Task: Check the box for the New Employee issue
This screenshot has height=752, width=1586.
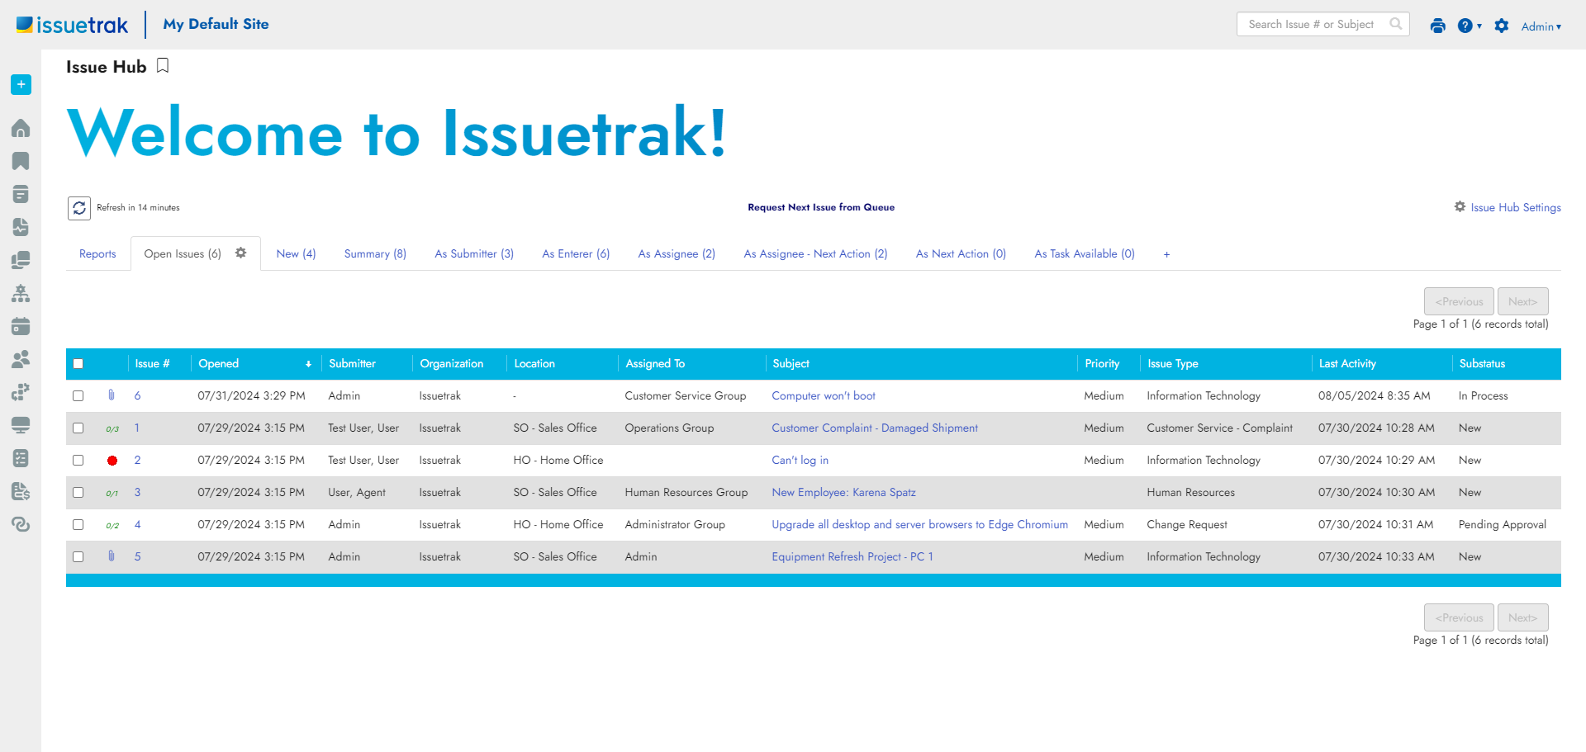Action: click(78, 493)
